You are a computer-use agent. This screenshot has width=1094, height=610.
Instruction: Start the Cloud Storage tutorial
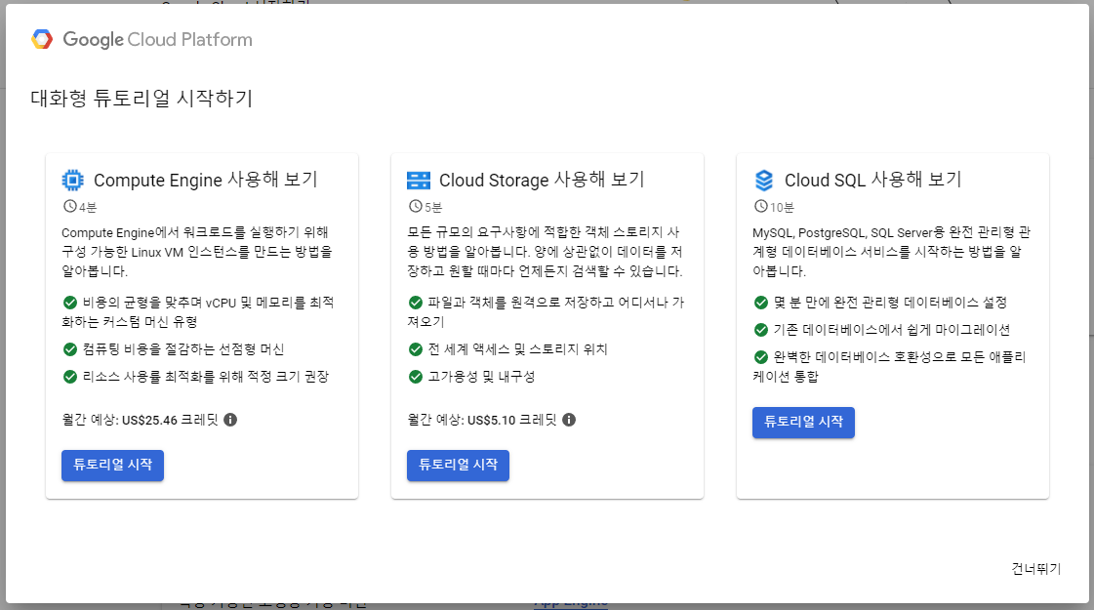pyautogui.click(x=458, y=465)
